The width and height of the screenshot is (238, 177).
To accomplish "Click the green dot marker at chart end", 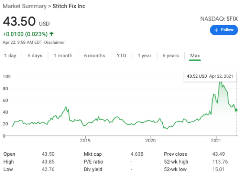I will point(236,110).
